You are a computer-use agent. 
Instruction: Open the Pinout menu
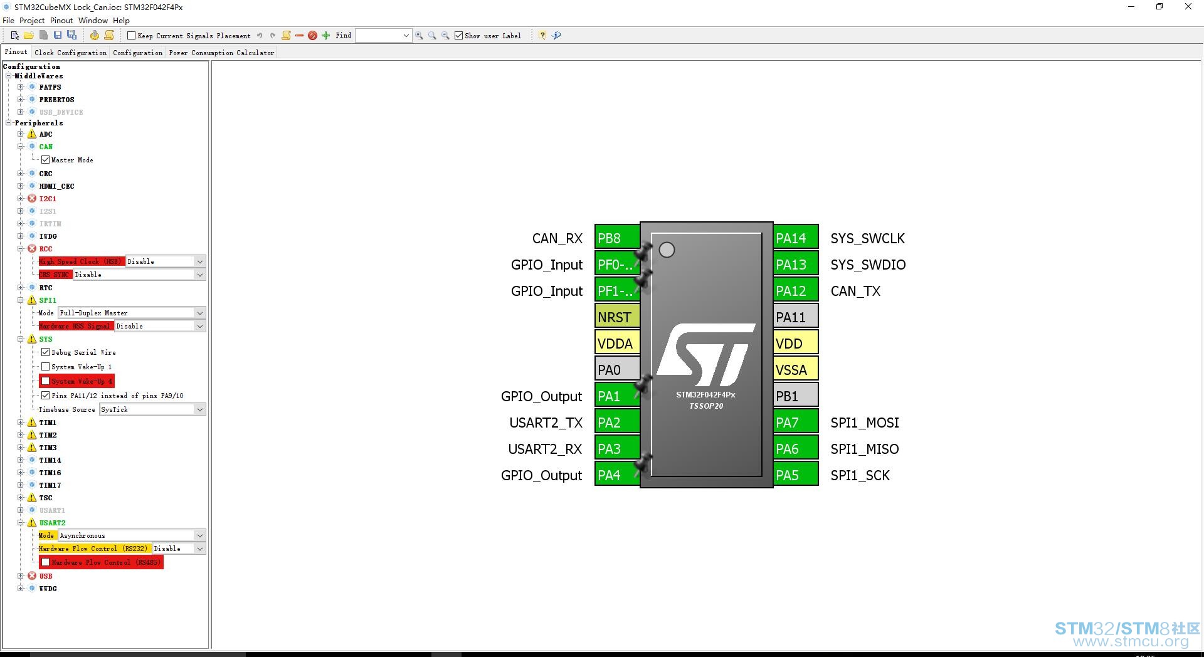(x=61, y=21)
